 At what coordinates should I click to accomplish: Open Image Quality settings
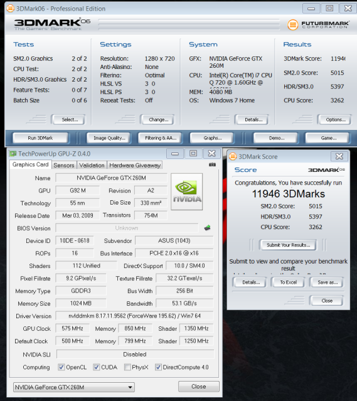pyautogui.click(x=109, y=138)
